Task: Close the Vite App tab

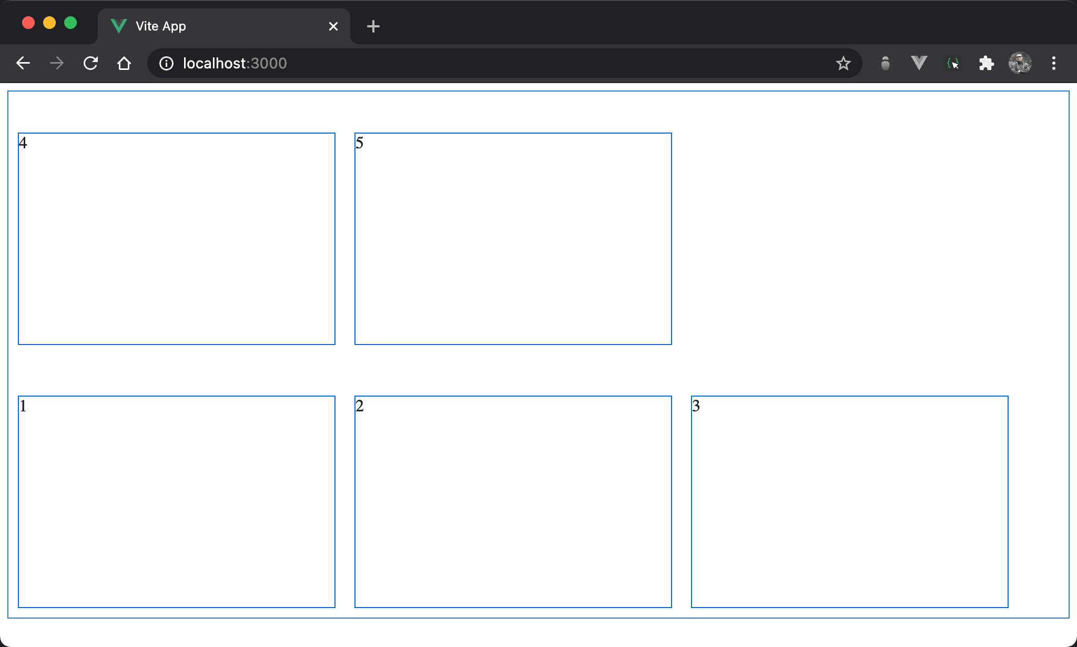Action: 333,26
